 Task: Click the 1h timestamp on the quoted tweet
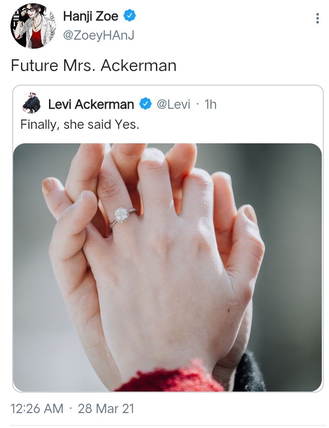pyautogui.click(x=210, y=105)
